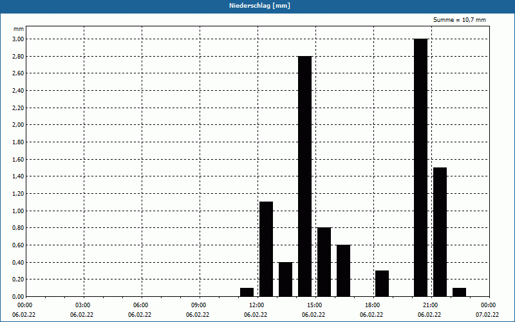The width and height of the screenshot is (515, 322).
Task: Select the 06.02.22 date under 03:00
Action: (x=82, y=315)
